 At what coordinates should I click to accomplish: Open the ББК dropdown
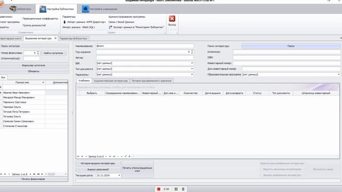pos(192,63)
